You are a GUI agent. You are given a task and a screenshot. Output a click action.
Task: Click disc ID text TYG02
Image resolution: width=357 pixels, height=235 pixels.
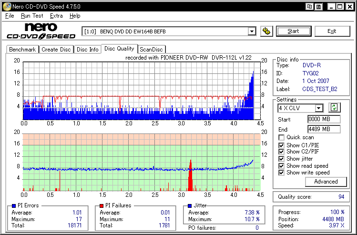coord(311,73)
